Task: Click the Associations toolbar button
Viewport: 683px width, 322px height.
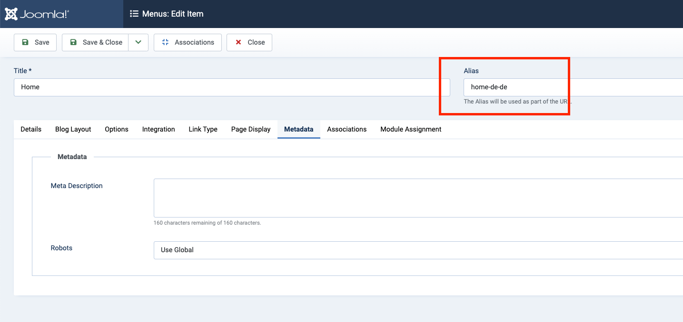Action: pyautogui.click(x=188, y=42)
